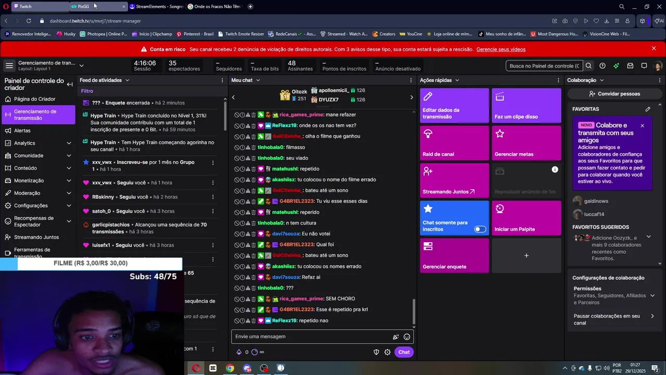This screenshot has height=375, width=666.
Task: Show previous leaderboard with left arrow in chat
Action: click(233, 97)
